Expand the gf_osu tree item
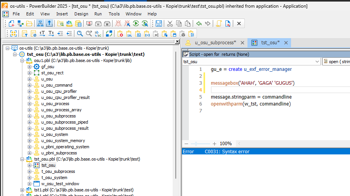The width and height of the screenshot is (350, 196). pos(29,67)
